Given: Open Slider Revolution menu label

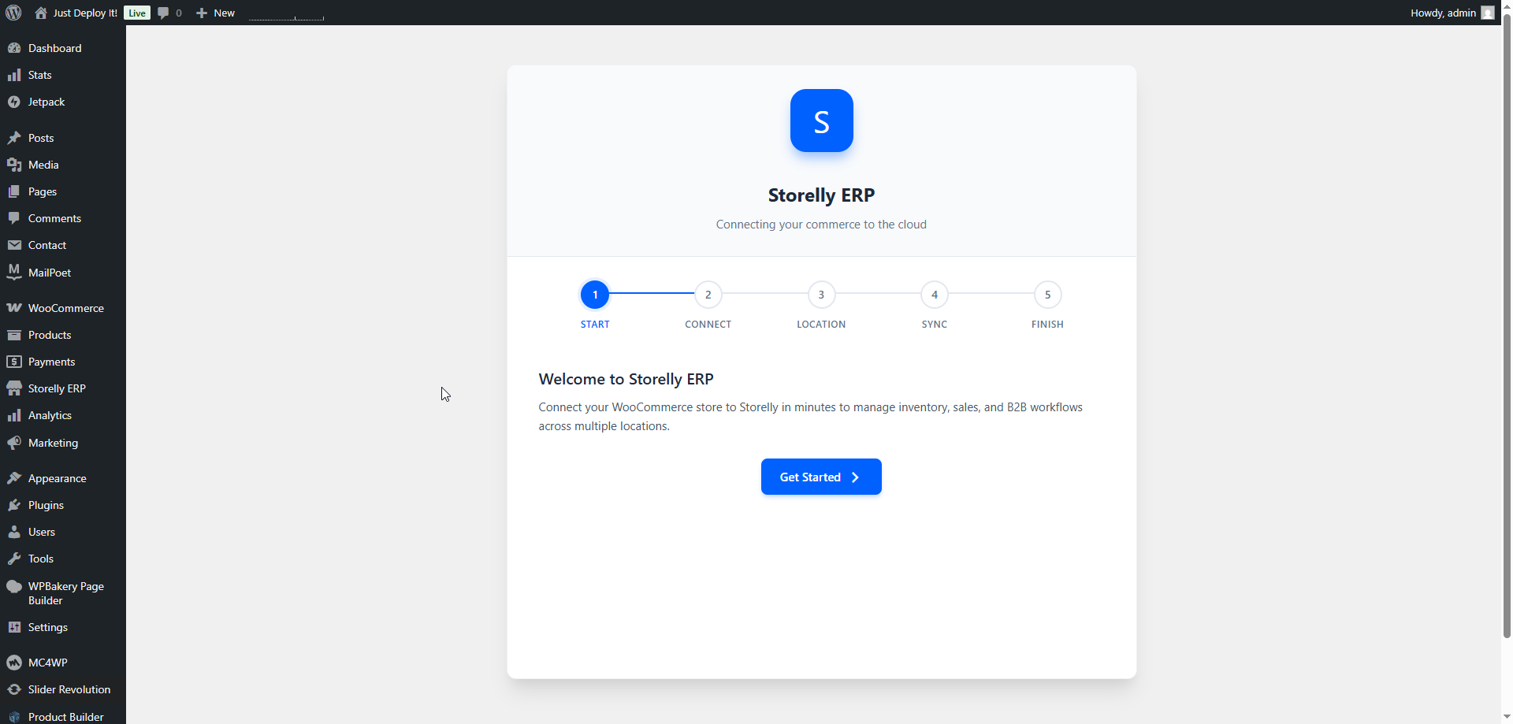Looking at the screenshot, I should 69,689.
